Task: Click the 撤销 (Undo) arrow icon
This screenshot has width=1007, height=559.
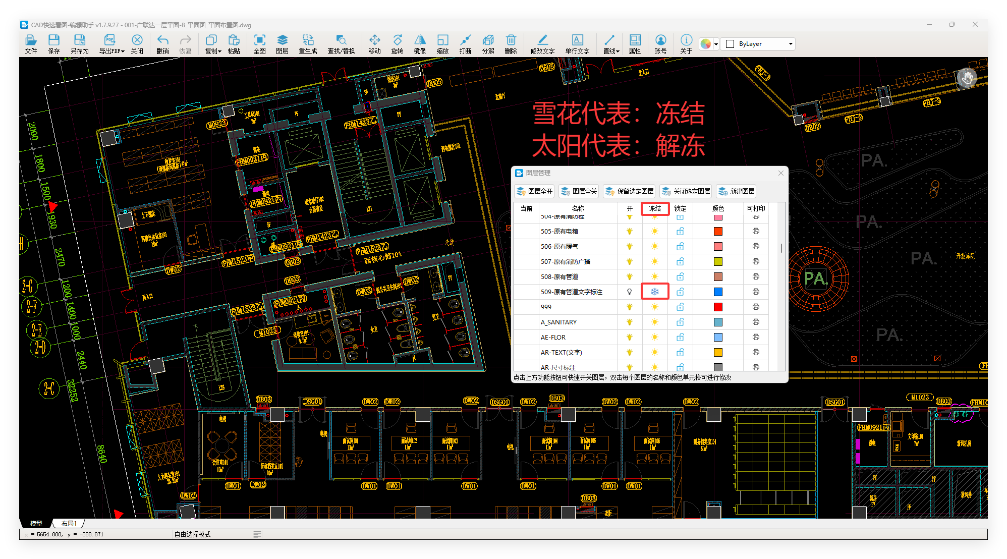Action: (x=162, y=44)
